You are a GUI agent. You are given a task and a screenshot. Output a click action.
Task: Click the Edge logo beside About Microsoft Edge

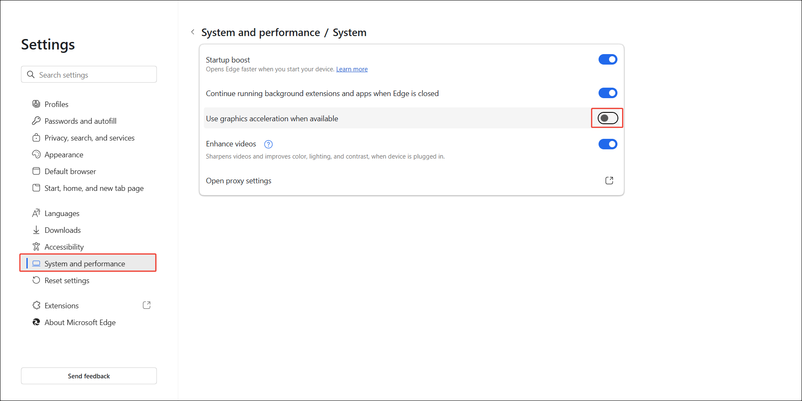36,322
